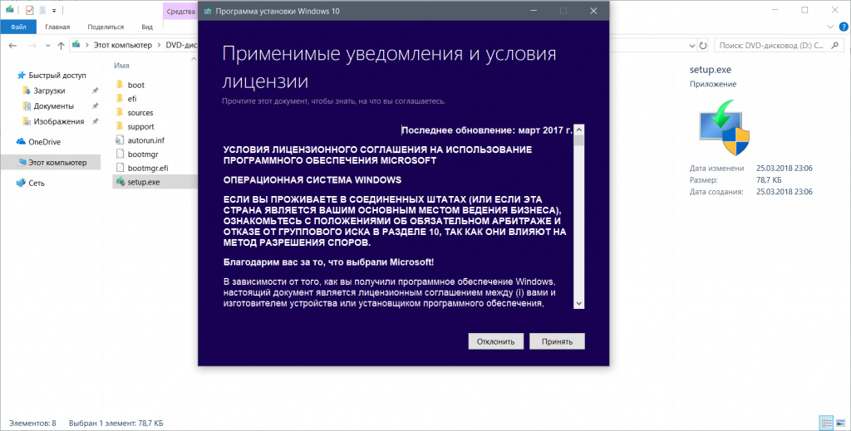Open Документы in the navigation pane

click(x=53, y=105)
